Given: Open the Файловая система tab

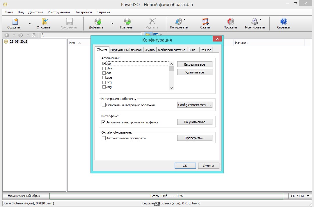Looking at the screenshot, I should 172,50.
